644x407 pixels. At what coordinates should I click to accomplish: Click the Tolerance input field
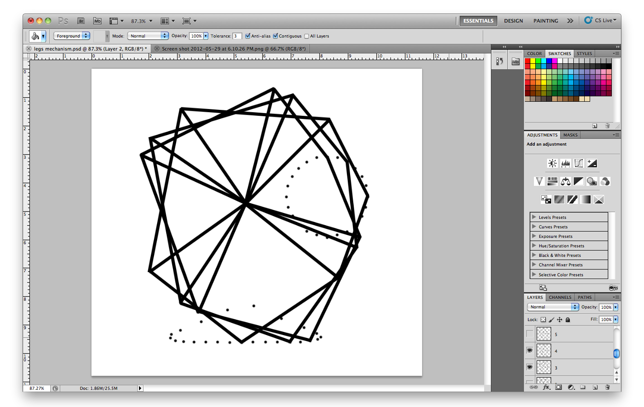237,36
